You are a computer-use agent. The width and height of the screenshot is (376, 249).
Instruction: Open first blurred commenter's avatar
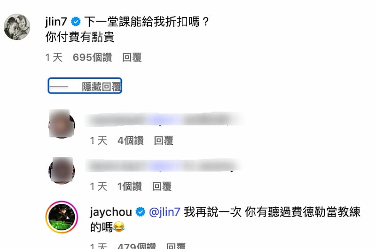coord(62,124)
